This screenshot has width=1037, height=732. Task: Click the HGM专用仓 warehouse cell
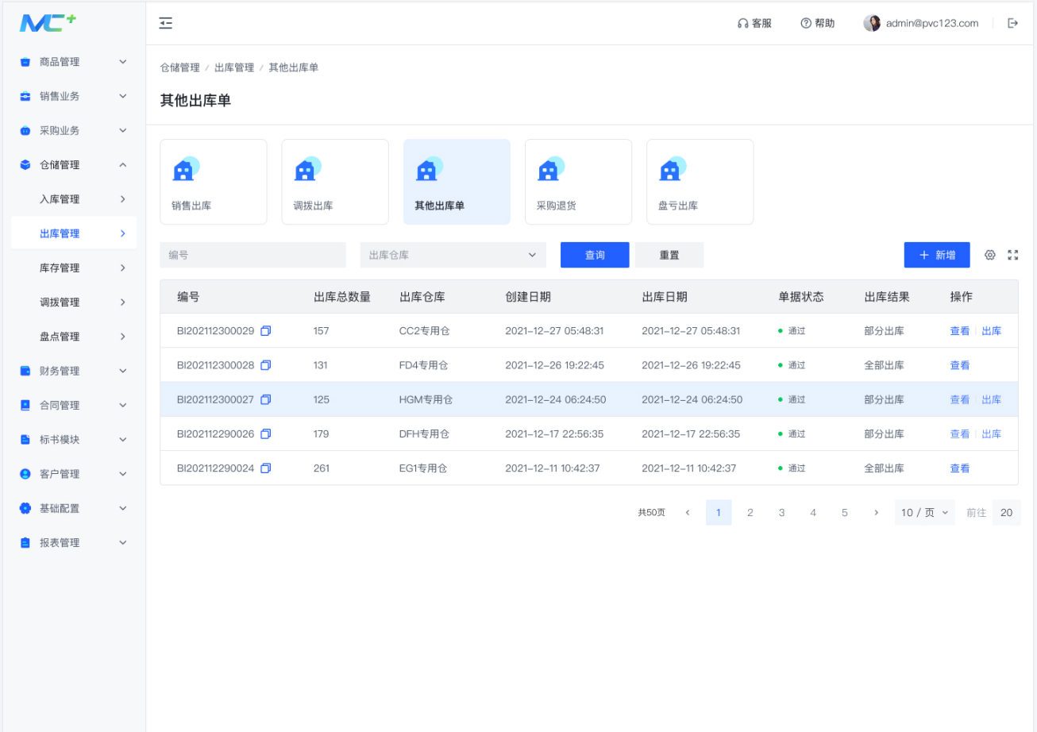pos(426,399)
